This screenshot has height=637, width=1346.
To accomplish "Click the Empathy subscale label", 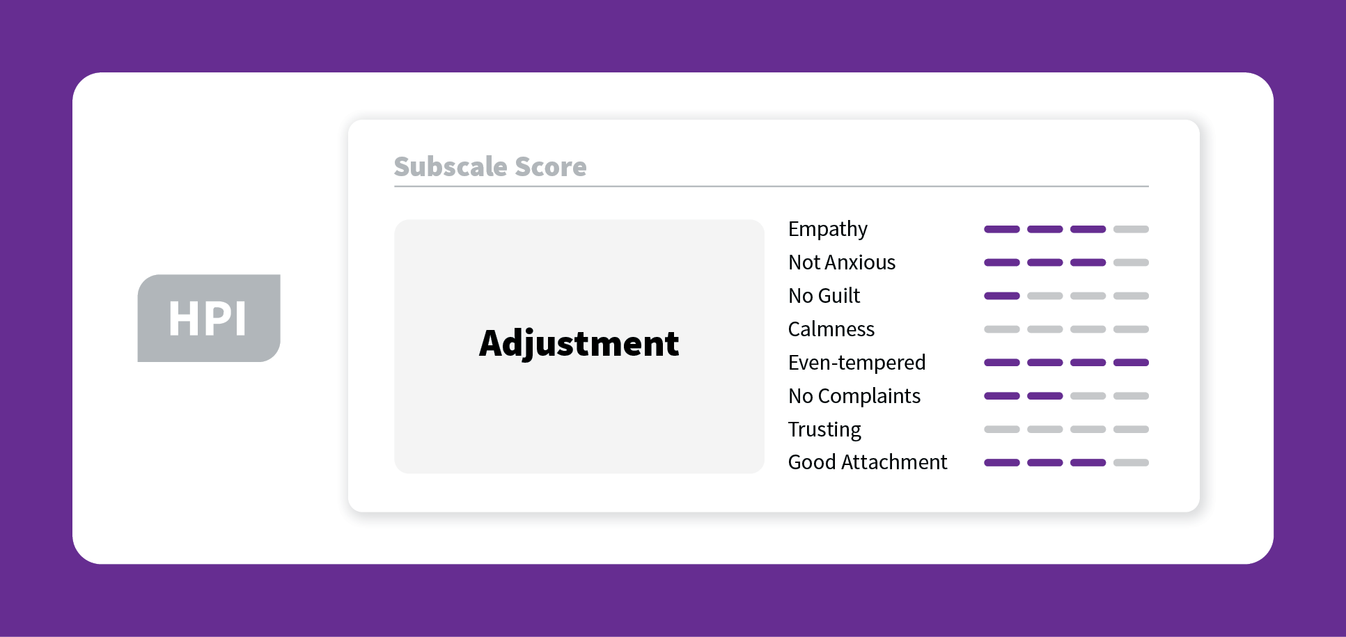I will (828, 229).
